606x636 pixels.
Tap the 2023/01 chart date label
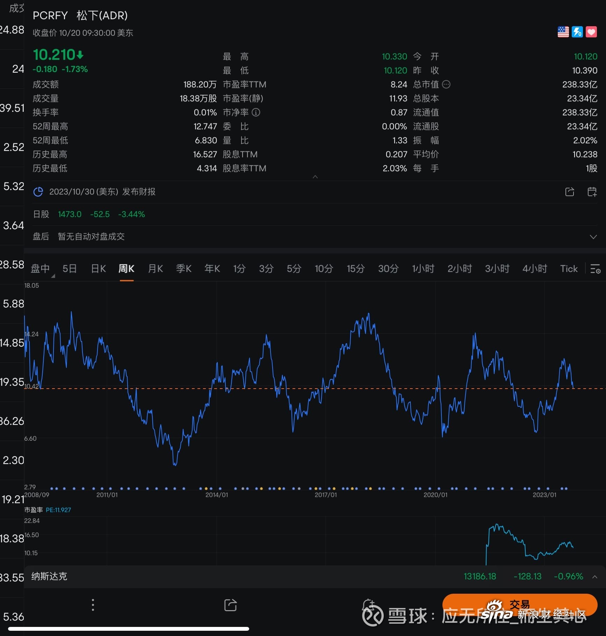[x=544, y=495]
